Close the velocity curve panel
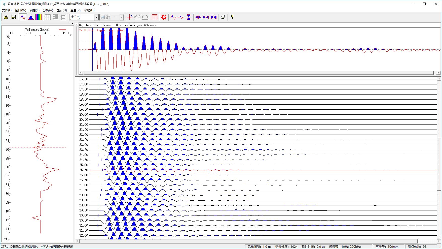 coord(72,24)
